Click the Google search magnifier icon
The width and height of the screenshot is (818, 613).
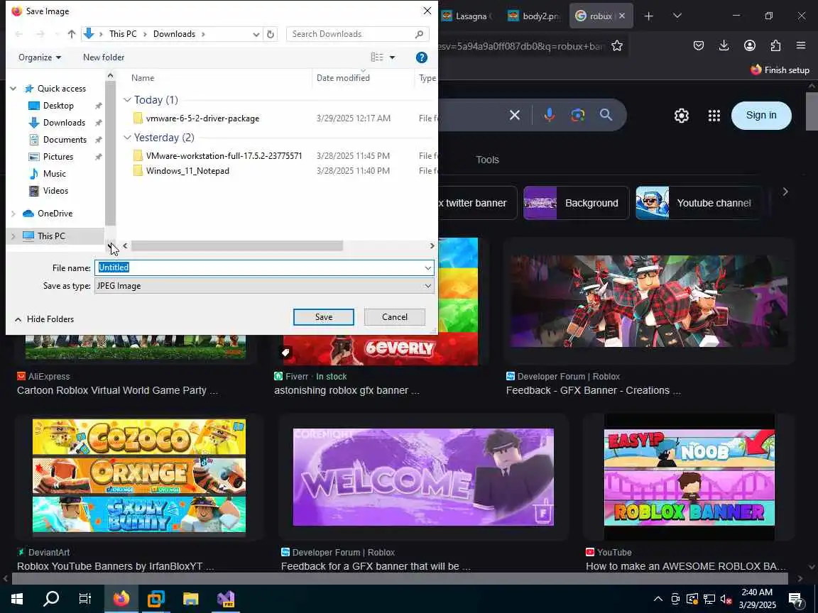click(606, 115)
